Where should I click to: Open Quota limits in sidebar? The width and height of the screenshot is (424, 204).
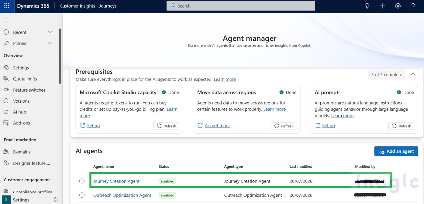25,79
